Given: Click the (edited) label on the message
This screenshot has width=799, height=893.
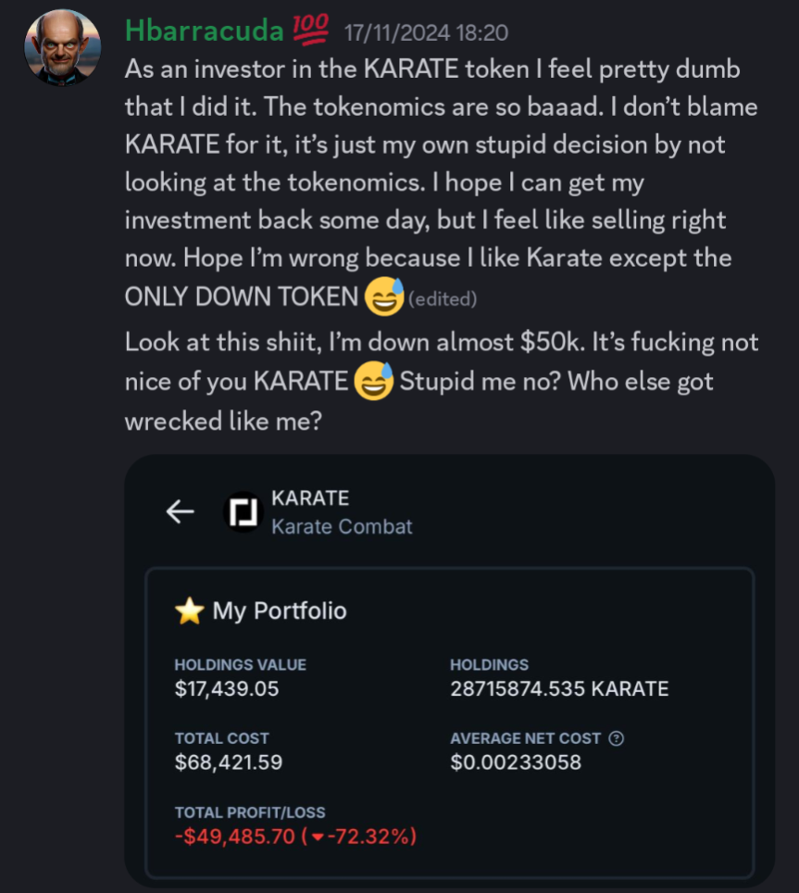Looking at the screenshot, I should pyautogui.click(x=443, y=298).
